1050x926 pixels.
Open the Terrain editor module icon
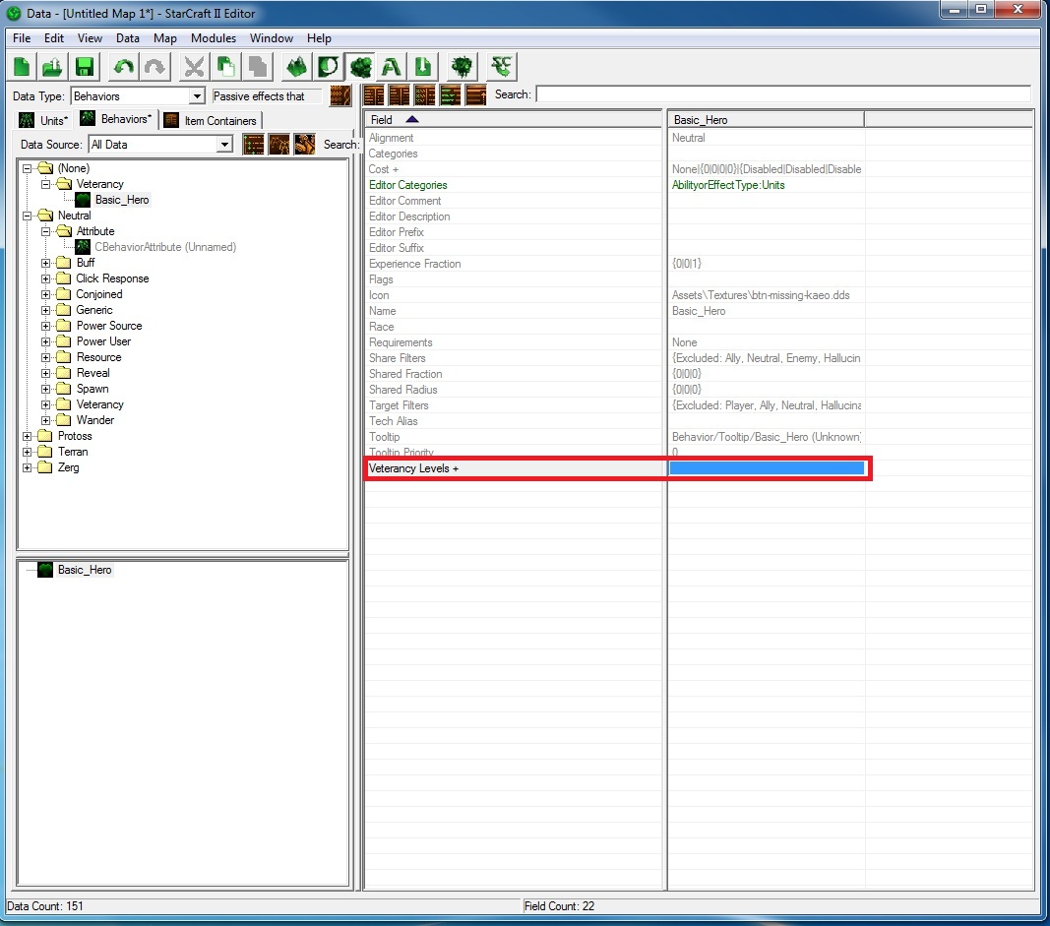pyautogui.click(x=296, y=66)
